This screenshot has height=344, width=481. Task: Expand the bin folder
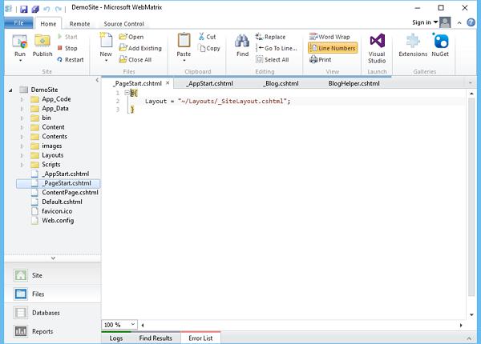click(x=22, y=118)
